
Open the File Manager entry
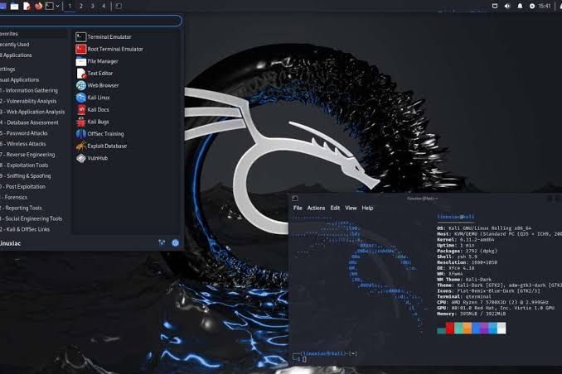97,61
